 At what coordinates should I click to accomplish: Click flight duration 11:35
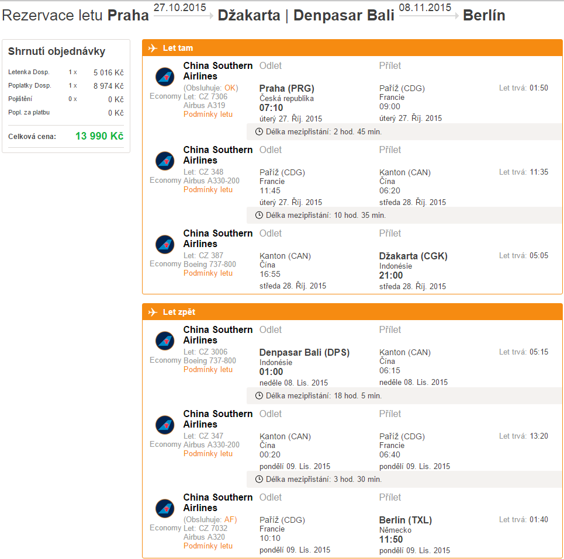[x=539, y=172]
